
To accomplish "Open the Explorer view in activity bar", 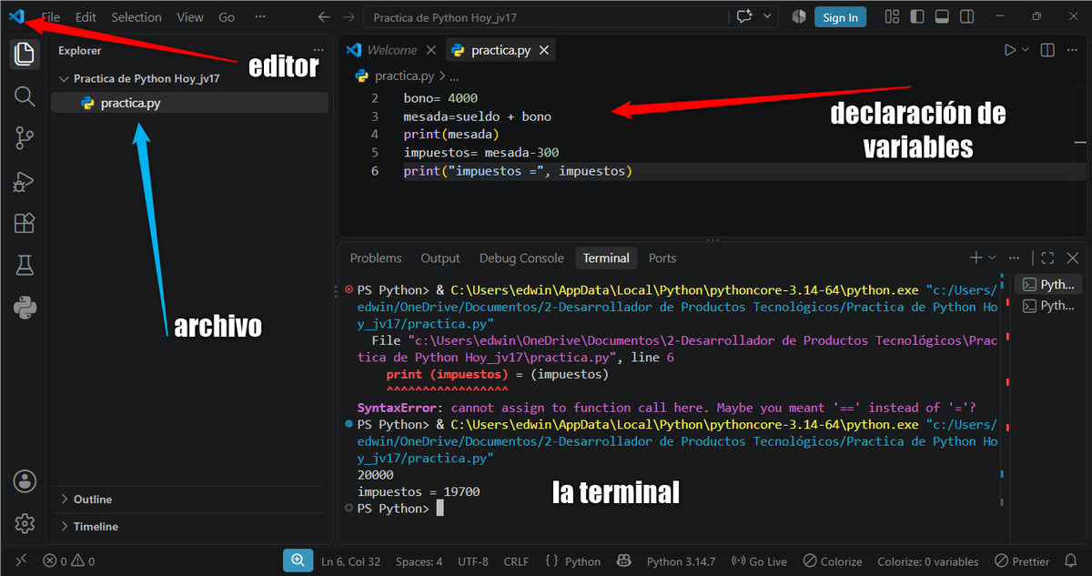I will click(x=25, y=55).
